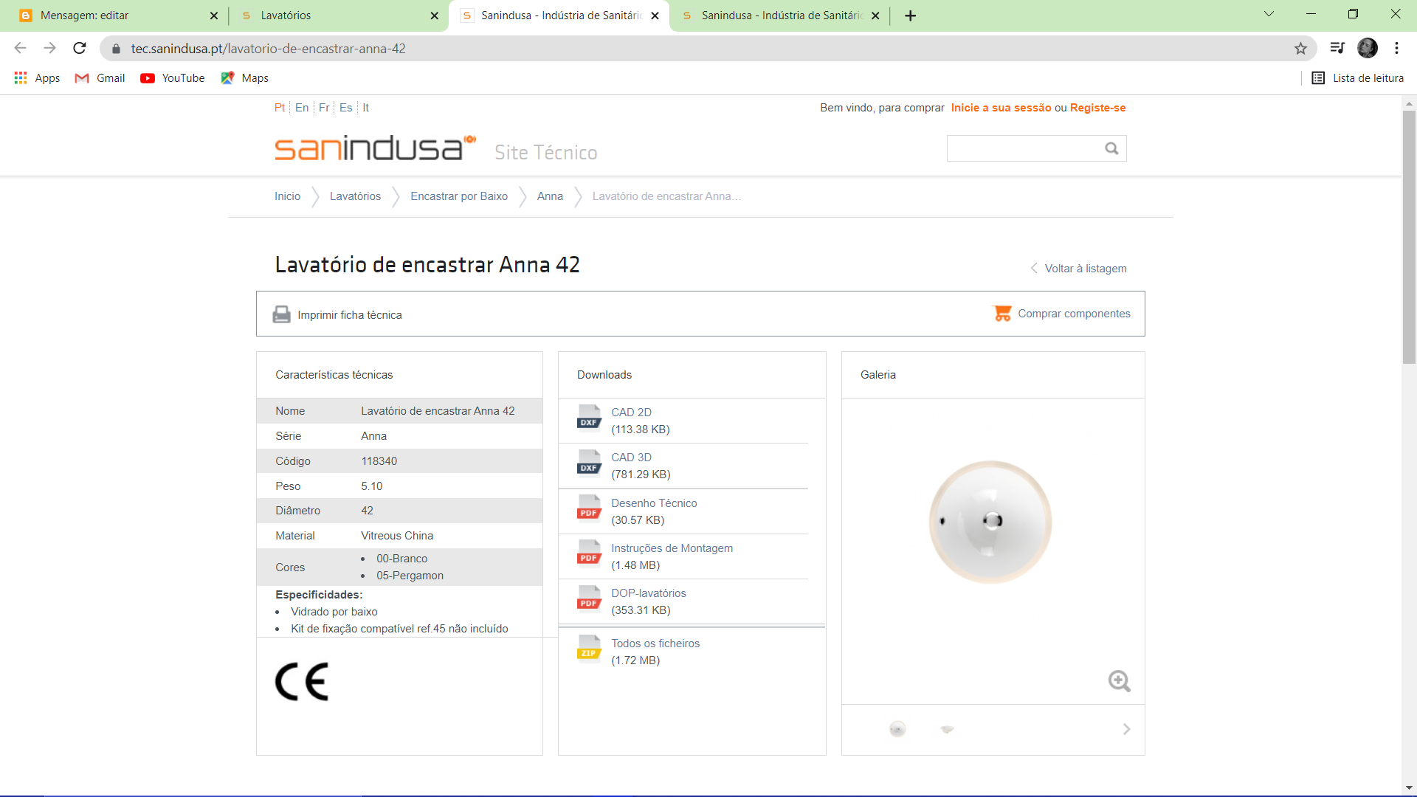Switch to Mensagem: editar tab
This screenshot has height=797, width=1417.
111,15
